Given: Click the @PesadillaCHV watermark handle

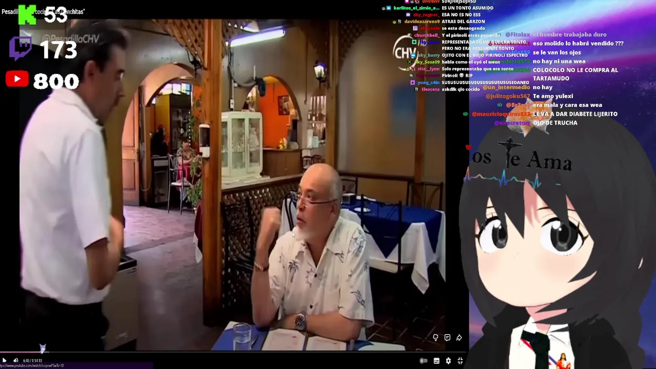Looking at the screenshot, I should click(x=70, y=39).
